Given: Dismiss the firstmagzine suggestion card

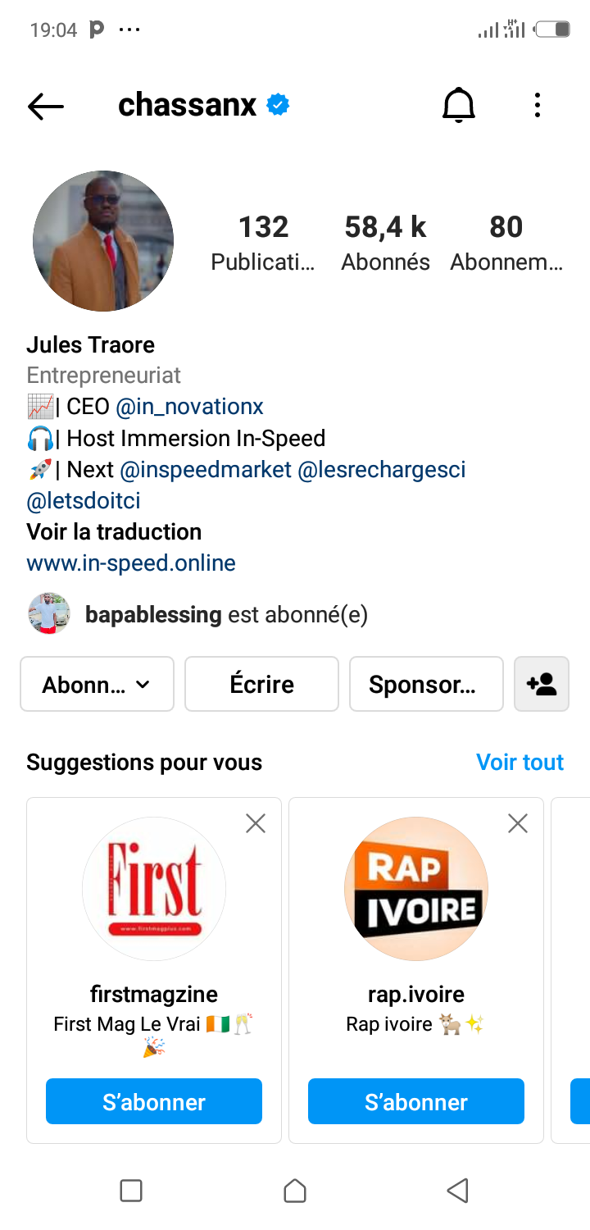Looking at the screenshot, I should 256,823.
